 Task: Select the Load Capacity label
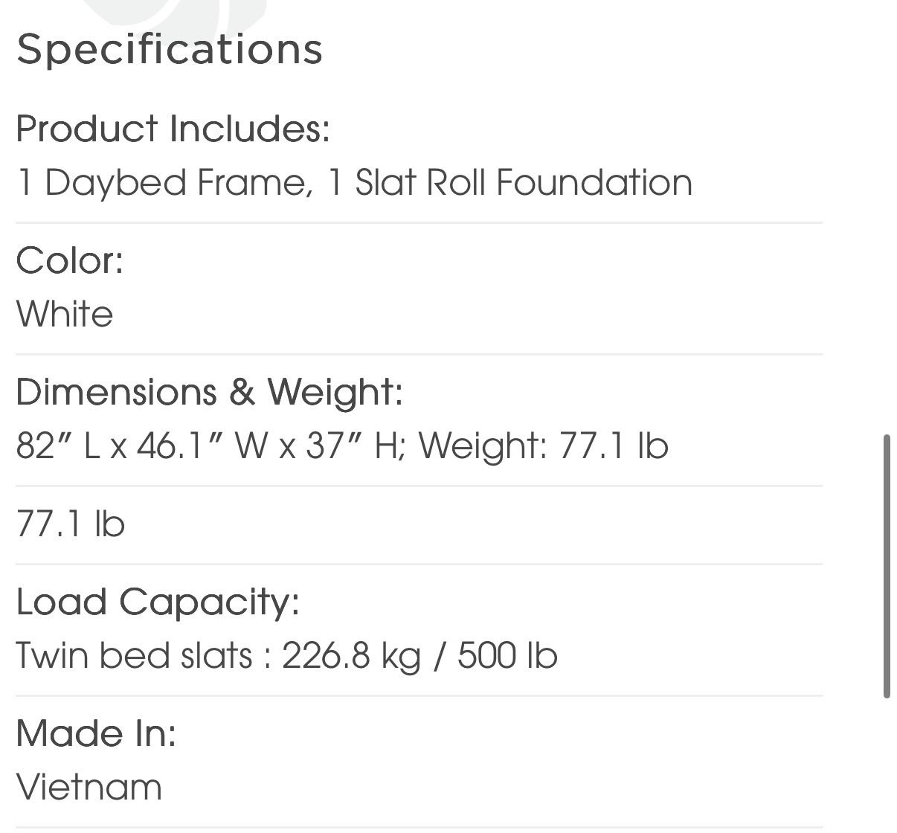[x=158, y=602]
